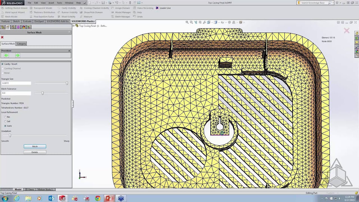Click the red X cancel icon
The image size is (359, 202).
click(x=2, y=37)
